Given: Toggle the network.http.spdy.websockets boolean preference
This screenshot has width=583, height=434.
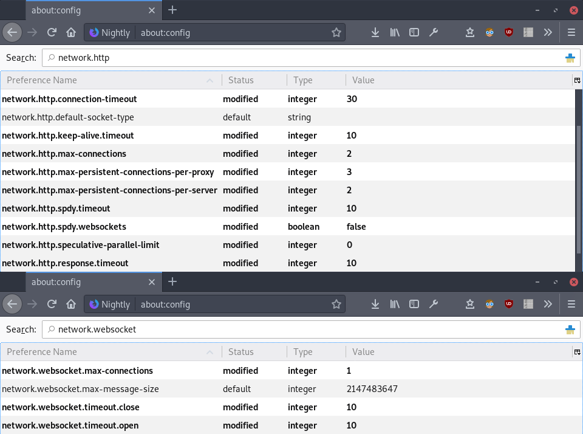Looking at the screenshot, I should click(287, 226).
